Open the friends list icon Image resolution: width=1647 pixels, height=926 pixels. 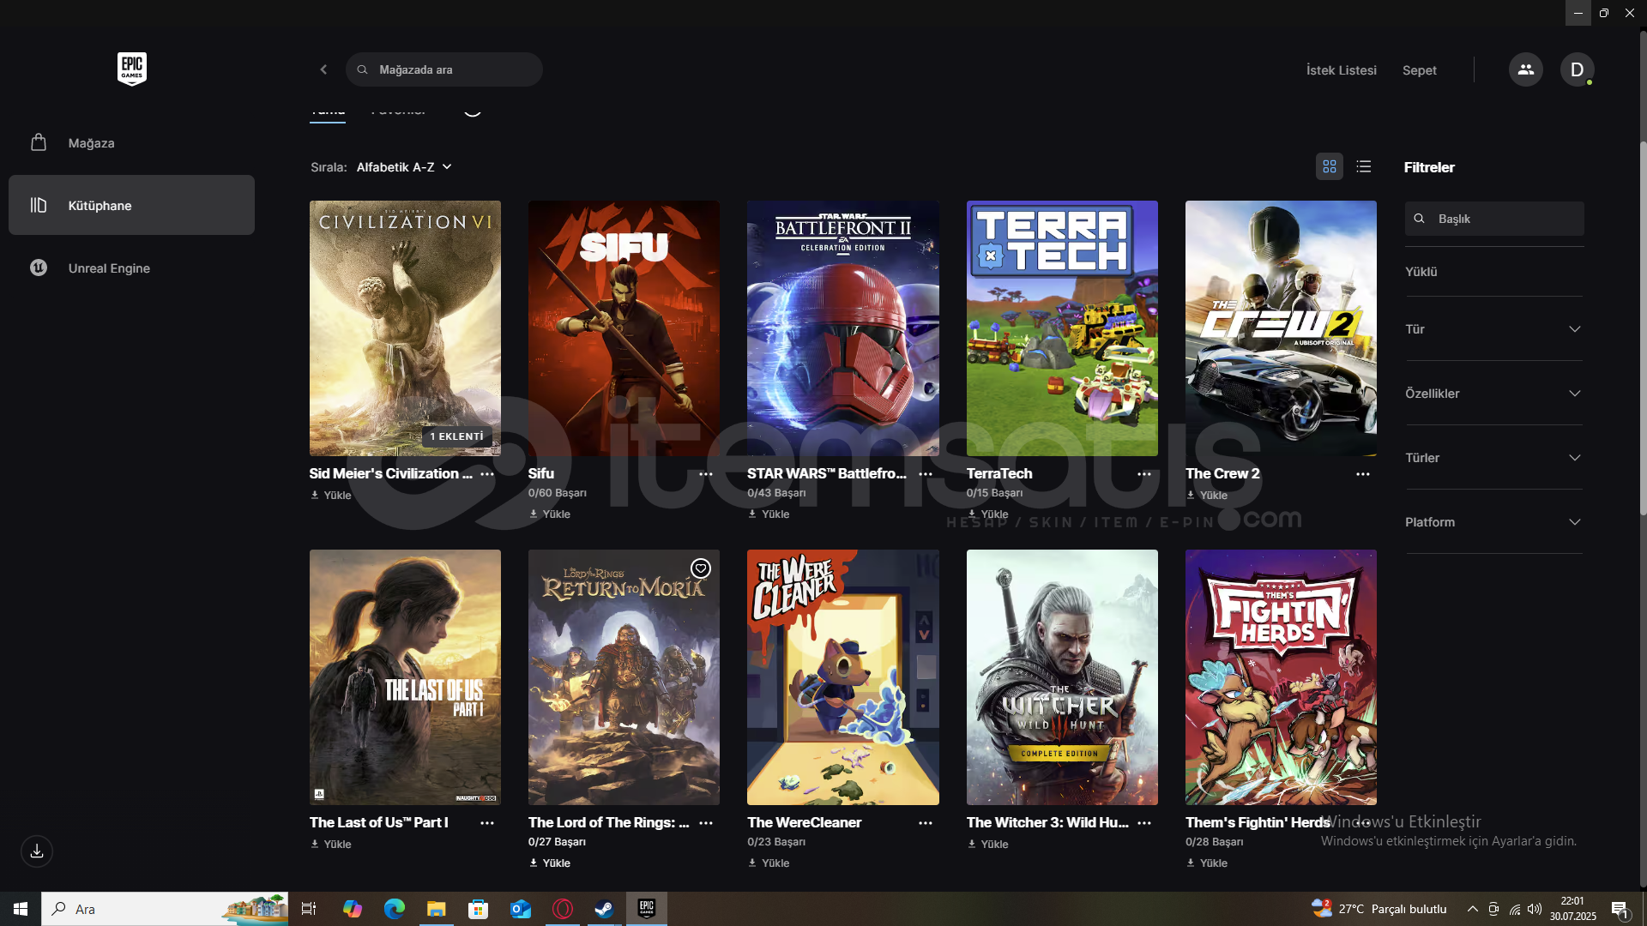click(x=1525, y=69)
